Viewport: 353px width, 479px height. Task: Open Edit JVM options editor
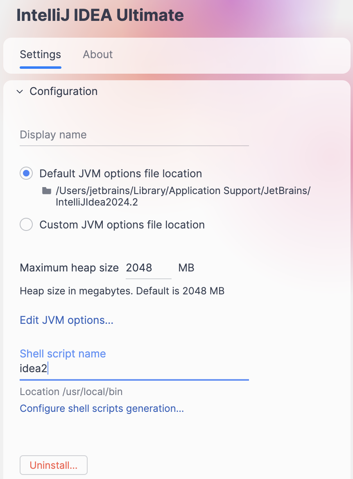66,320
